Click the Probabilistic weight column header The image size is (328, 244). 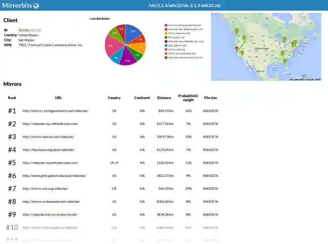coord(188,97)
